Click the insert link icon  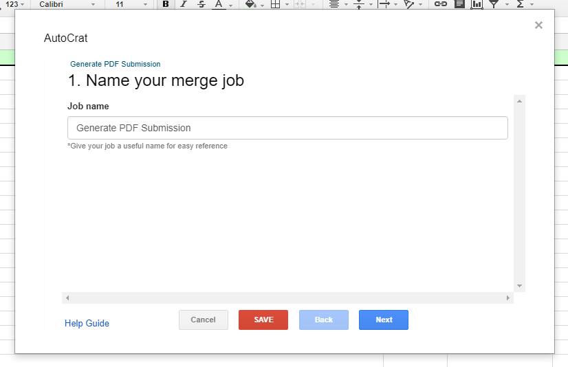(x=441, y=4)
